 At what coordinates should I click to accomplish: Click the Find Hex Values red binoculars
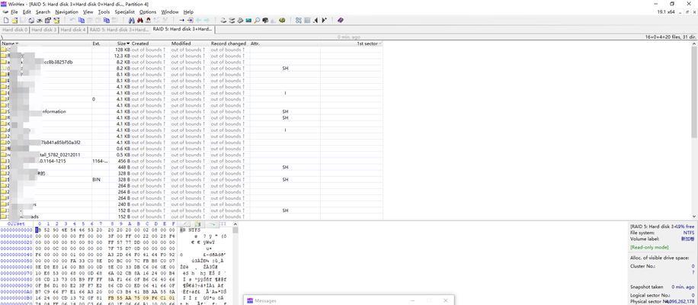[x=139, y=20]
